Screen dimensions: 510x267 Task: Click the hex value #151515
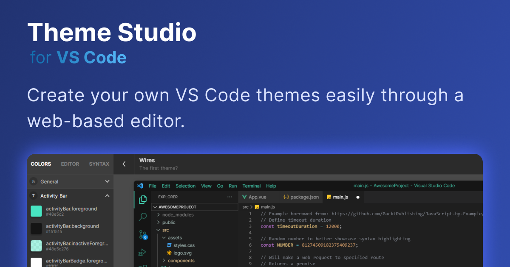(x=54, y=232)
